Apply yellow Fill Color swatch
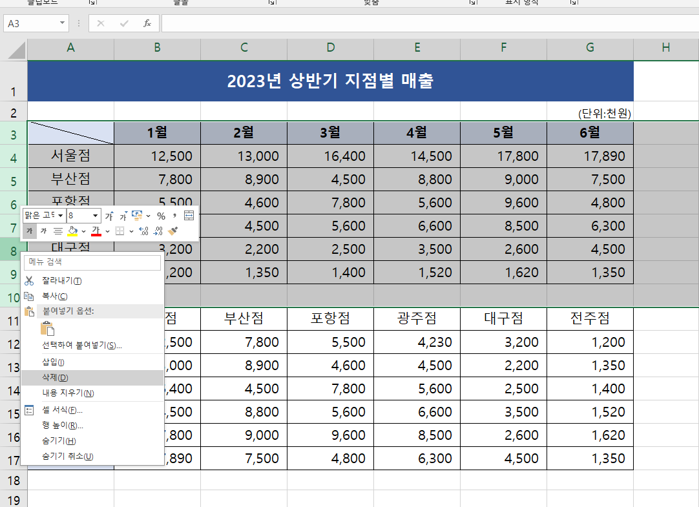Viewport: 699px width, 507px height. (x=72, y=231)
